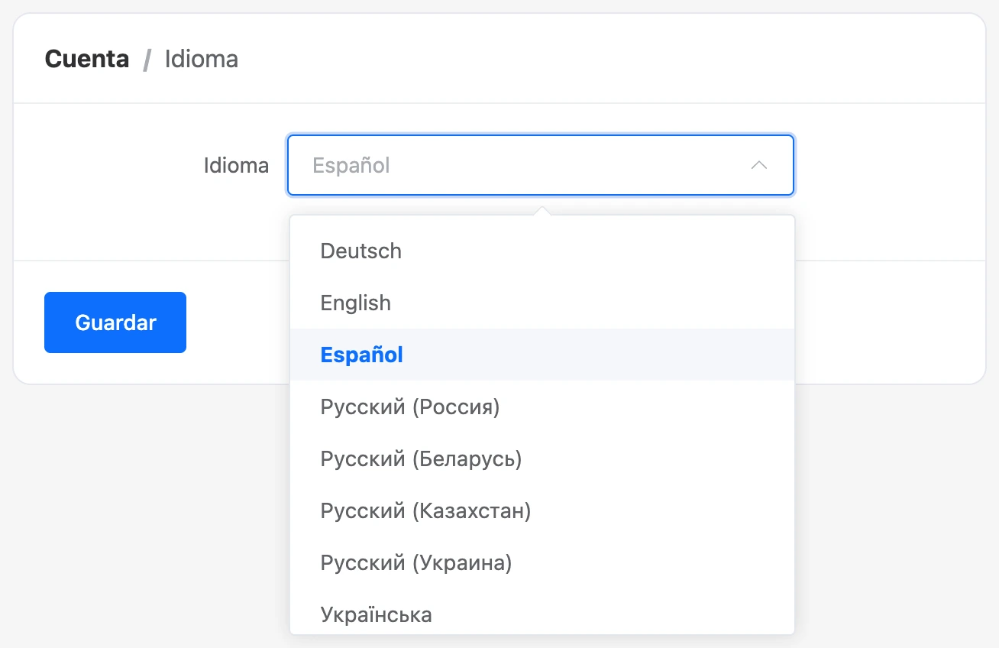The width and height of the screenshot is (999, 648).
Task: Go to Cuenta breadcrumb
Action: click(87, 59)
